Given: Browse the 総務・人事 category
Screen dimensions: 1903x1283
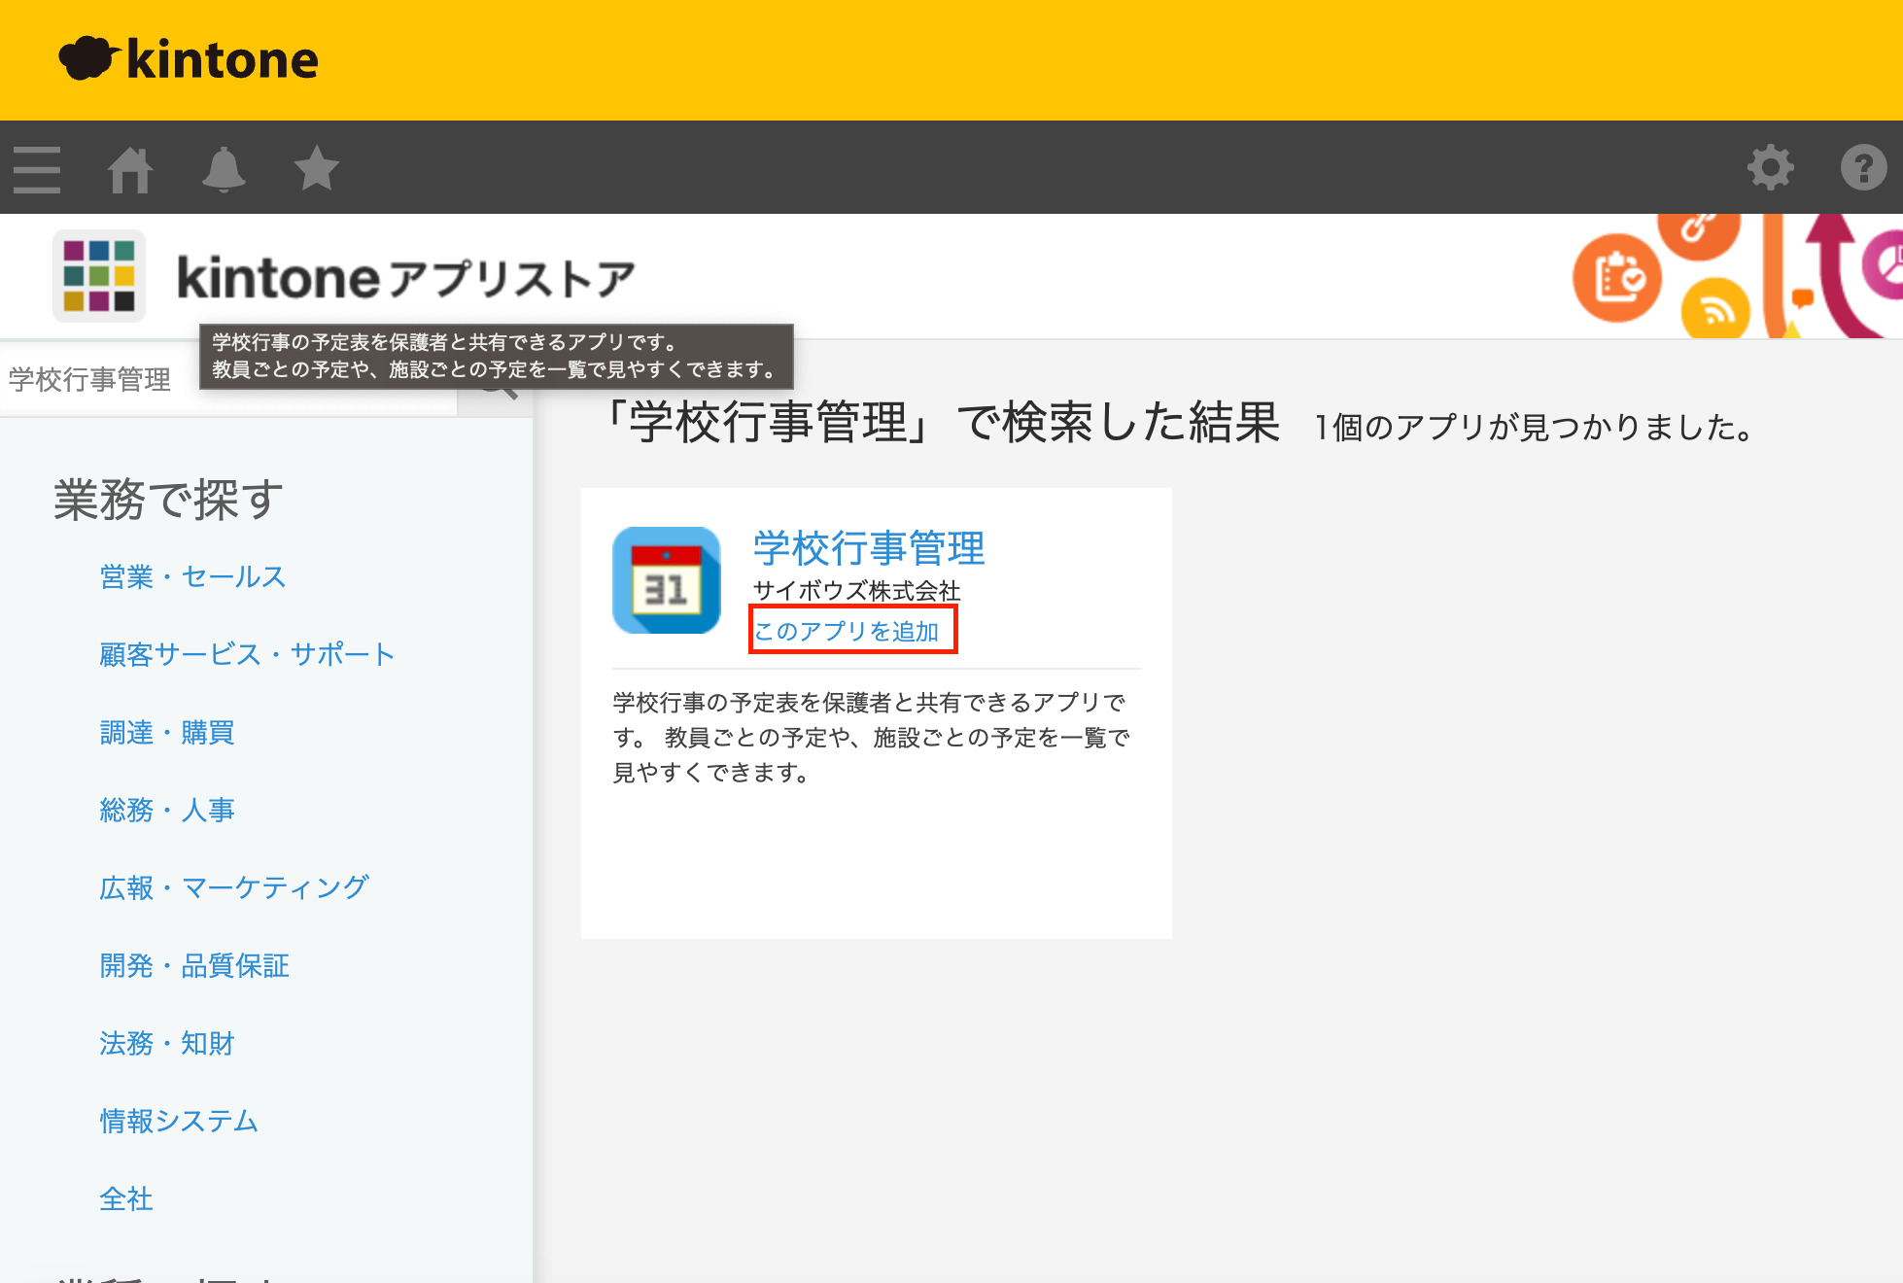Looking at the screenshot, I should 167,810.
